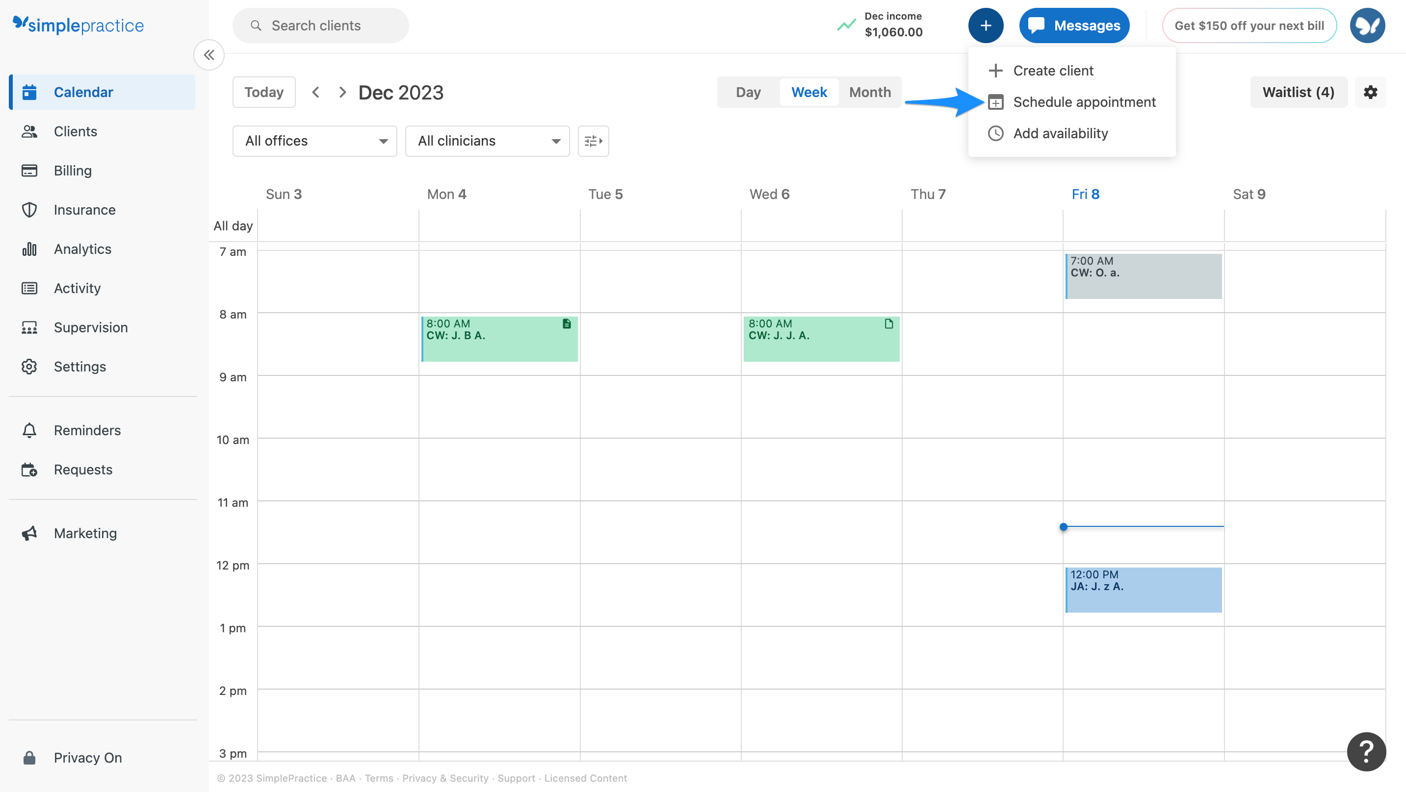Open the plus menu in the top bar
This screenshot has width=1406, height=792.
coord(986,25)
